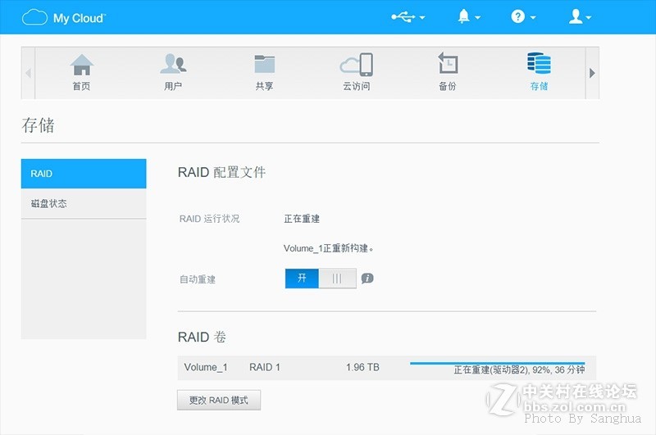Viewport: 656px width, 435px height.
Task: Click the 正在重建(驱动器2), 92% status text
Action: point(519,369)
